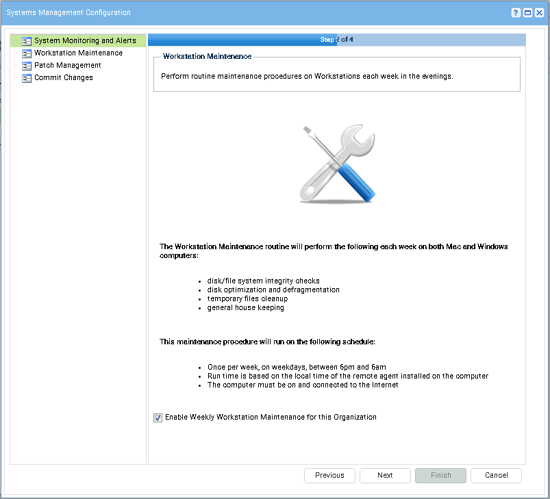Select the Patch Management step icon
The image size is (550, 499).
pyautogui.click(x=27, y=66)
